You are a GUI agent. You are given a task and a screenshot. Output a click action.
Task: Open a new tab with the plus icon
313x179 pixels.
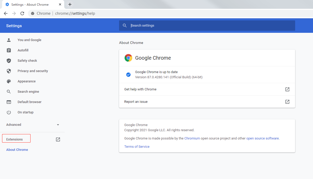point(70,4)
